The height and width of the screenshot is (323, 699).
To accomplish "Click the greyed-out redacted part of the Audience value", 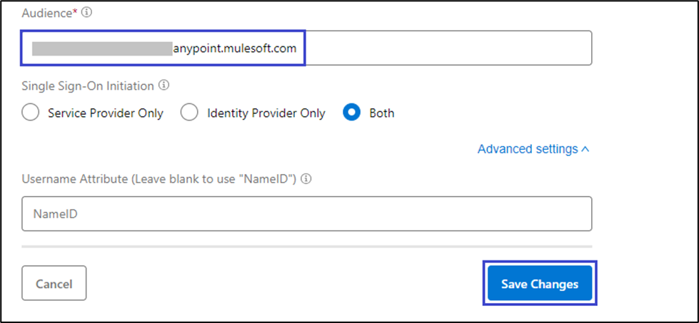I will 102,48.
